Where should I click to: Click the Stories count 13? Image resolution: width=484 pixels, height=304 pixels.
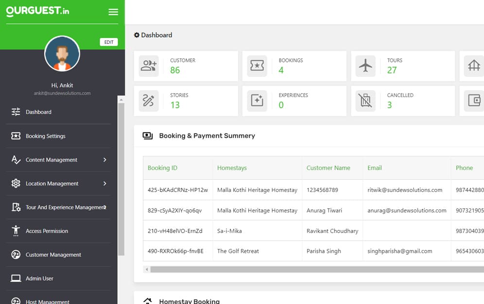pos(175,105)
